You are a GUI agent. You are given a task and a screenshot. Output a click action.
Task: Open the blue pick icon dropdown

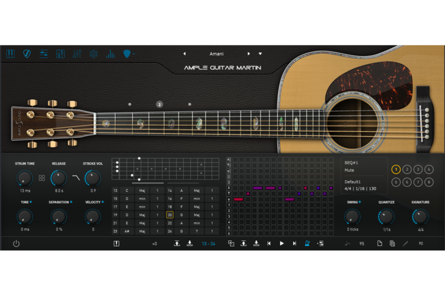tap(128, 54)
